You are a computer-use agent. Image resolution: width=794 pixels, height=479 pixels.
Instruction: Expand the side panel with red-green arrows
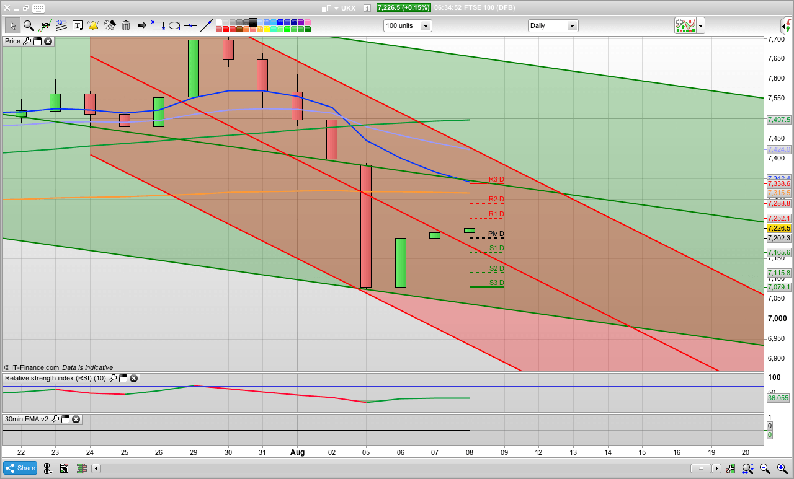pyautogui.click(x=787, y=25)
